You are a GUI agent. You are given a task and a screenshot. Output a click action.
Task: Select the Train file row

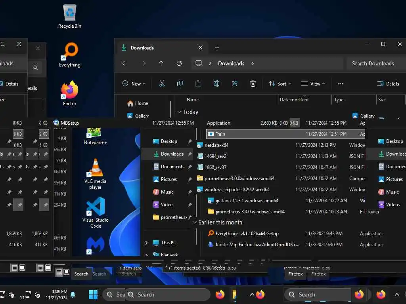tap(285, 134)
